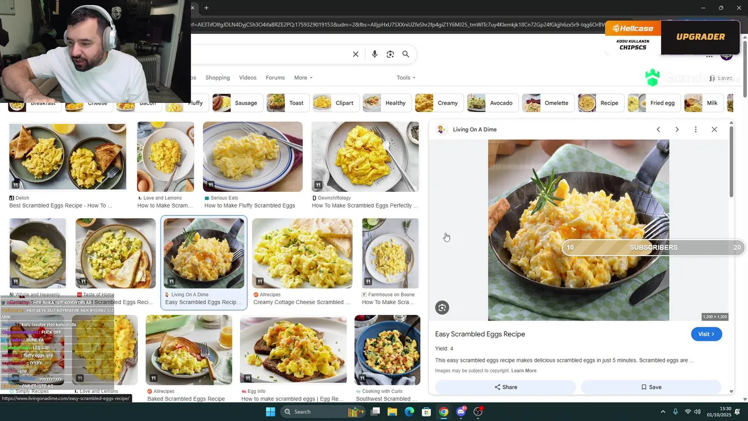The image size is (748, 421).
Task: Click the Easy Scrambled Eggs Recipe title
Action: pos(480,334)
